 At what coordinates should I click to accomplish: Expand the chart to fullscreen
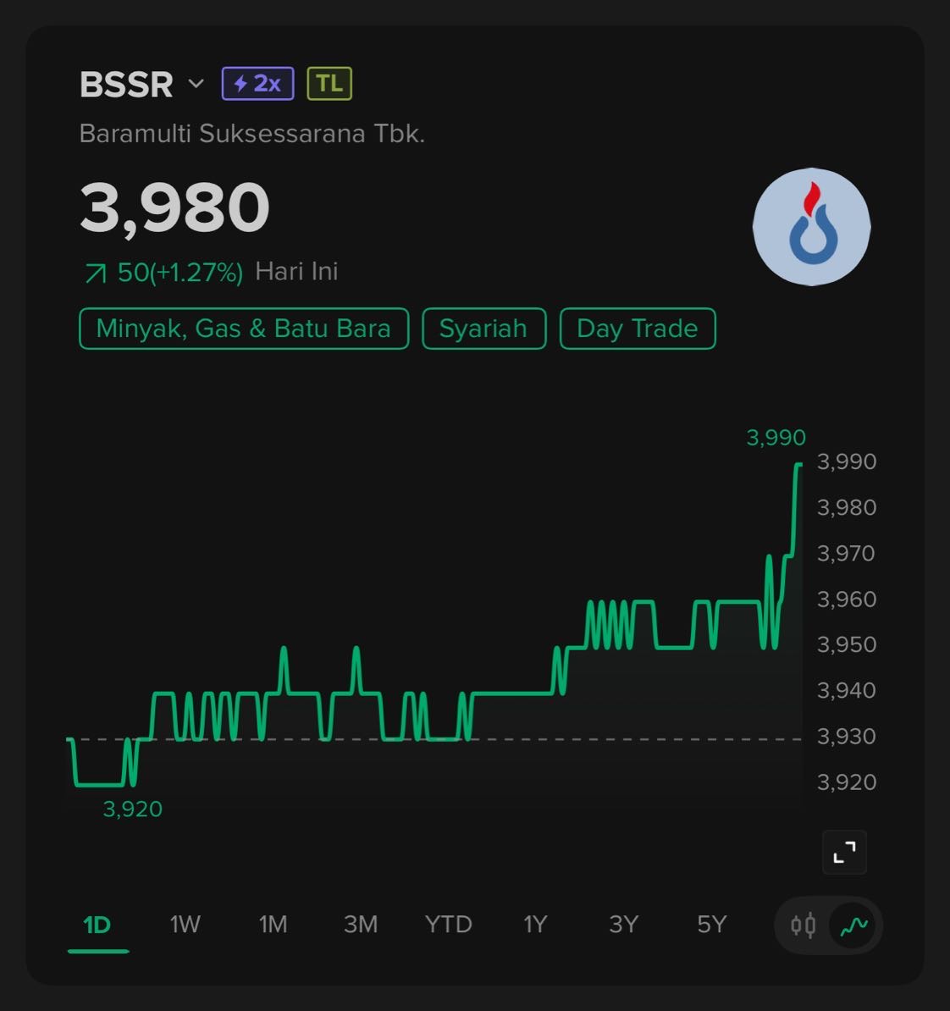(844, 852)
